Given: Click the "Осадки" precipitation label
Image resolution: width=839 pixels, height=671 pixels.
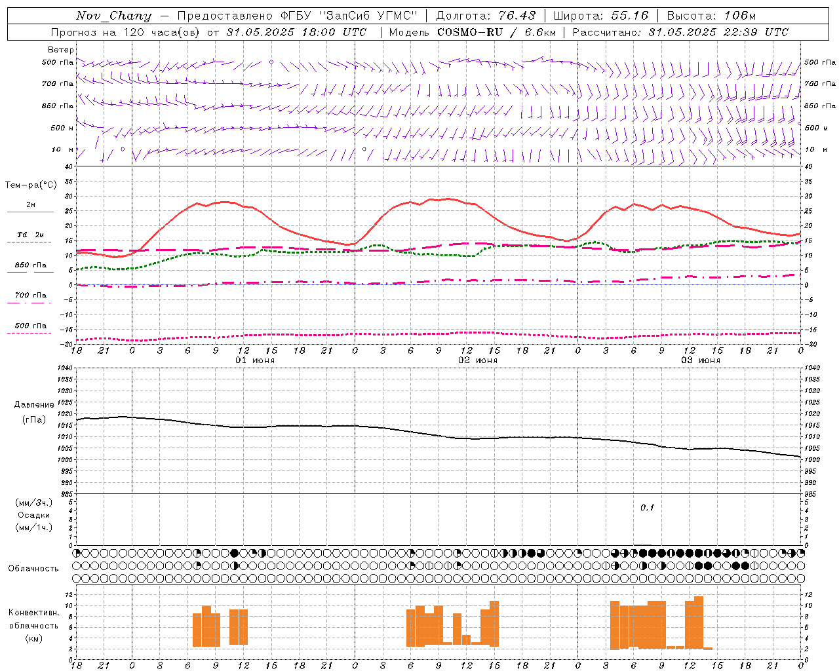Looking at the screenshot, I should 34,515.
